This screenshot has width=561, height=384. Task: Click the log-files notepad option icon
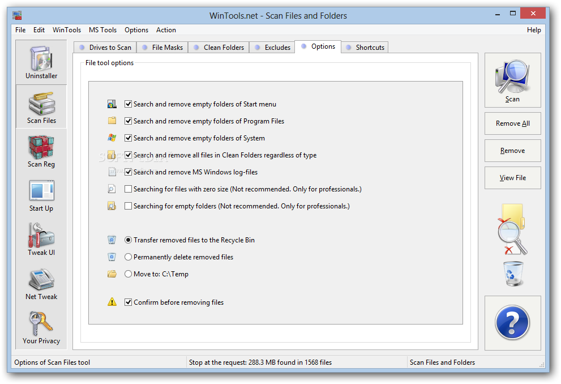pos(112,172)
